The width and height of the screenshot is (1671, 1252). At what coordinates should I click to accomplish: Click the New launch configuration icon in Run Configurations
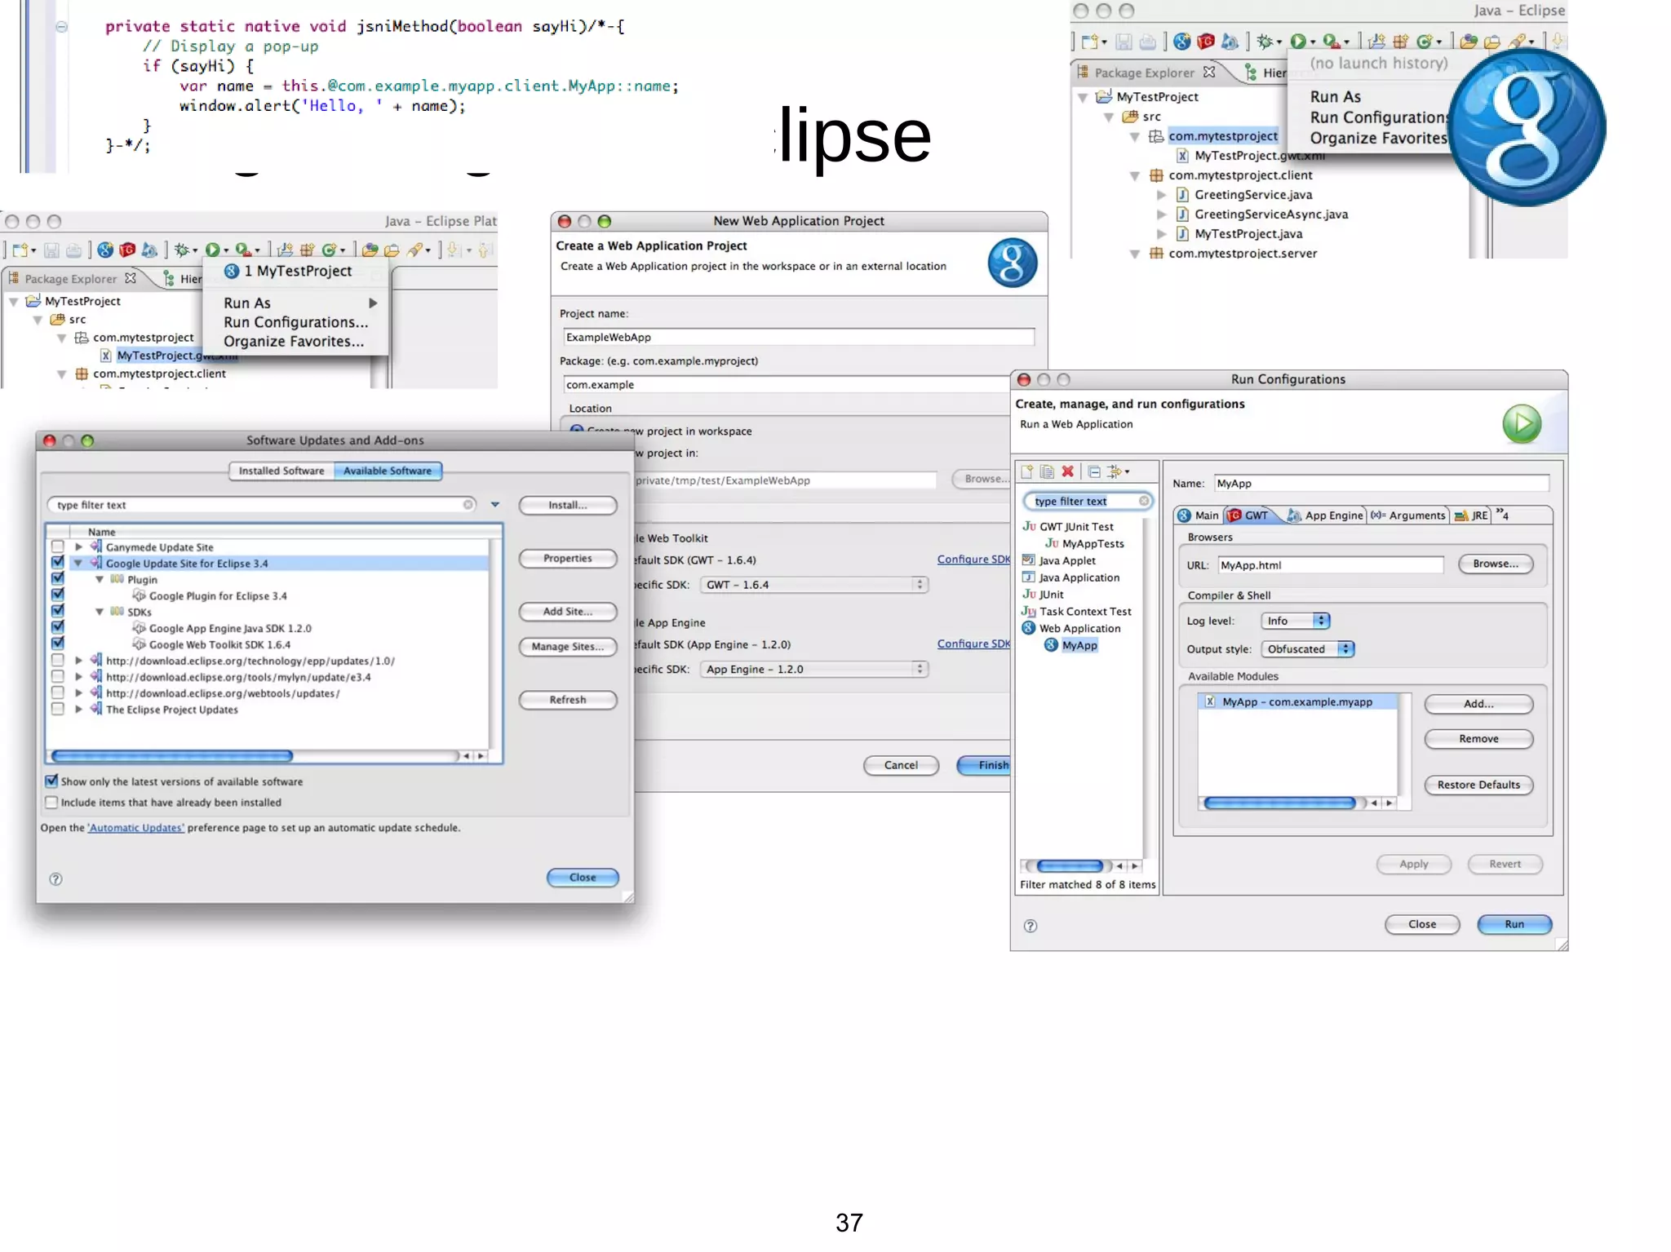[x=1027, y=471]
